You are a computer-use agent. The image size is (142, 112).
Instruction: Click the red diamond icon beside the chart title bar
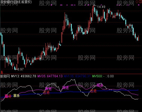137,2
